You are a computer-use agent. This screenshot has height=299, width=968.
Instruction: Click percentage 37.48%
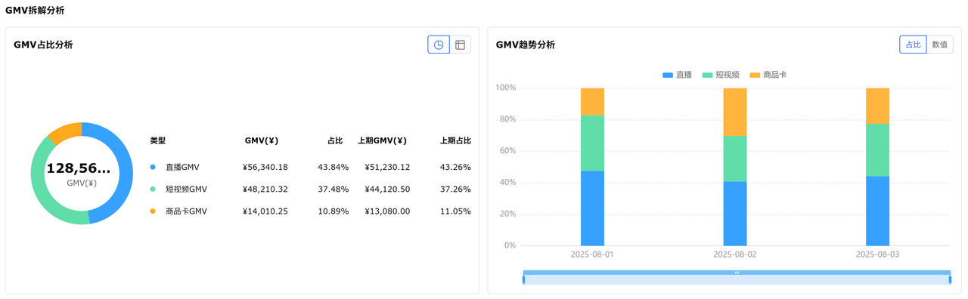point(334,189)
